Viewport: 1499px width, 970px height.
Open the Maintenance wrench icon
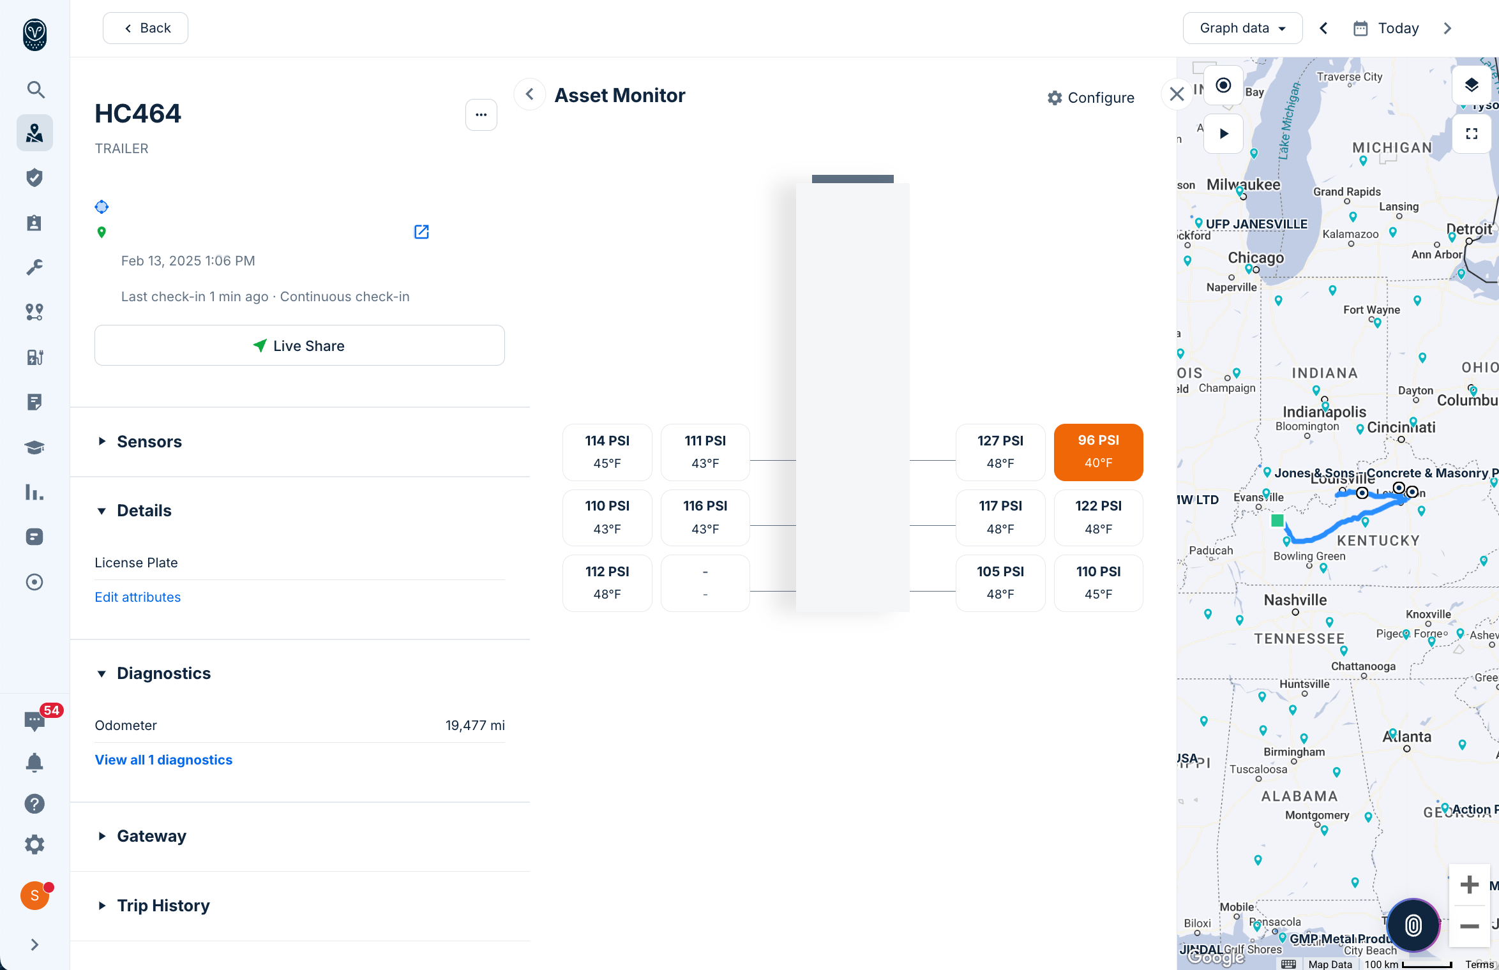(35, 267)
